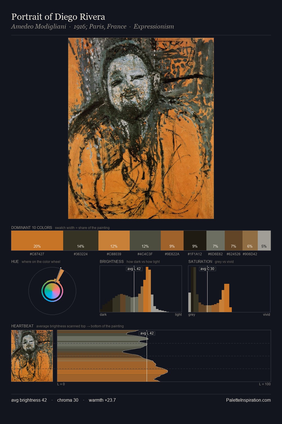The width and height of the screenshot is (282, 424).
Task: Click the HUE section heading
Action: coord(15,261)
